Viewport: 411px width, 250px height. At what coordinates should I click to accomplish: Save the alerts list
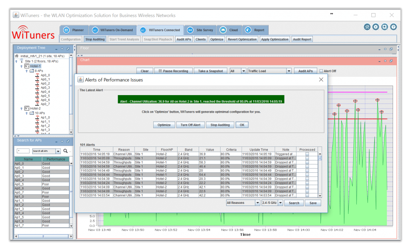pyautogui.click(x=313, y=203)
